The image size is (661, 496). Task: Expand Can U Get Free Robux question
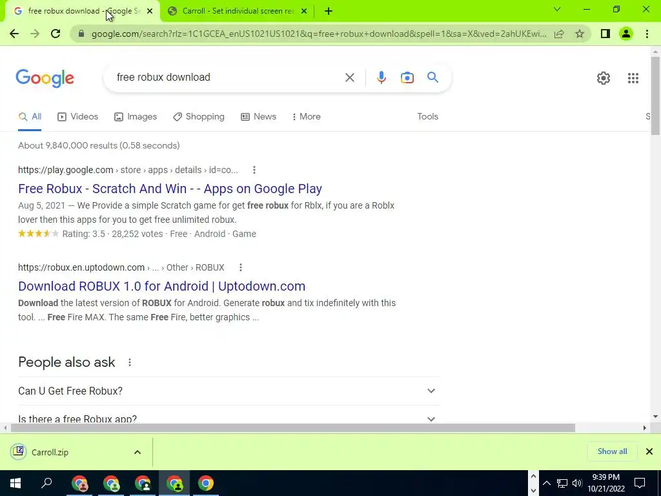coord(229,391)
